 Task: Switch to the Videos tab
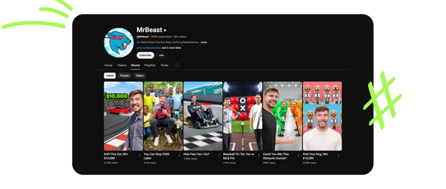122,65
